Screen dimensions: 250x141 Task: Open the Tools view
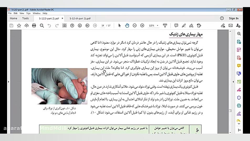(25, 18)
